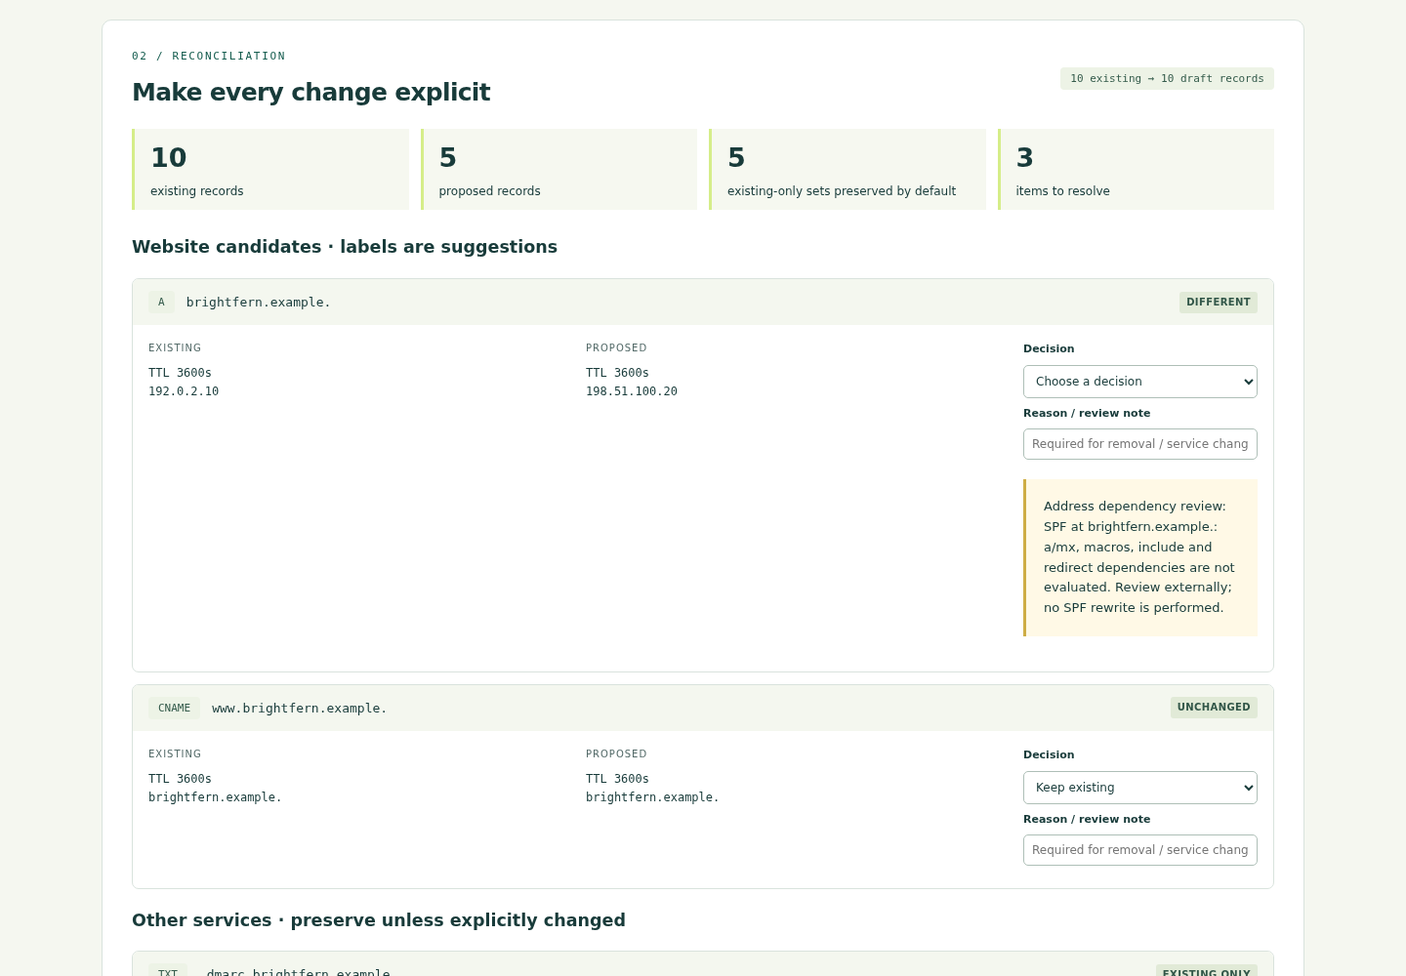Focus the review note field for the CNAME record

(x=1139, y=850)
